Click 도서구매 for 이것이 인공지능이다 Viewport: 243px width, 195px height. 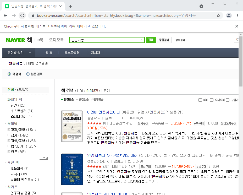click(x=143, y=123)
